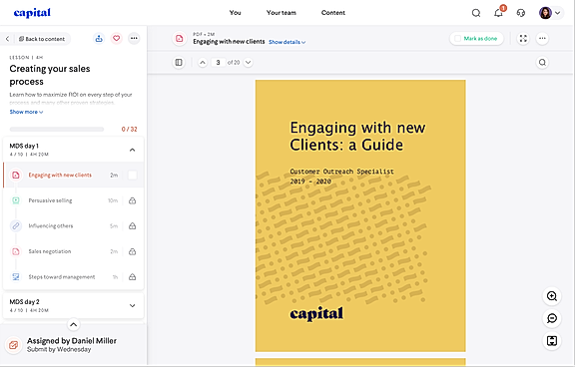Viewport: 575px width, 367px height.
Task: Click the headset support icon
Action: [x=521, y=13]
